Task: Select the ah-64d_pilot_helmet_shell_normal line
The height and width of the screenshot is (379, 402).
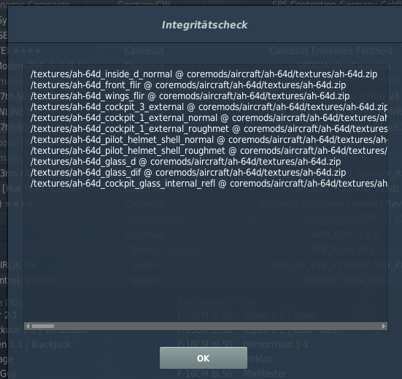Action: 209,140
